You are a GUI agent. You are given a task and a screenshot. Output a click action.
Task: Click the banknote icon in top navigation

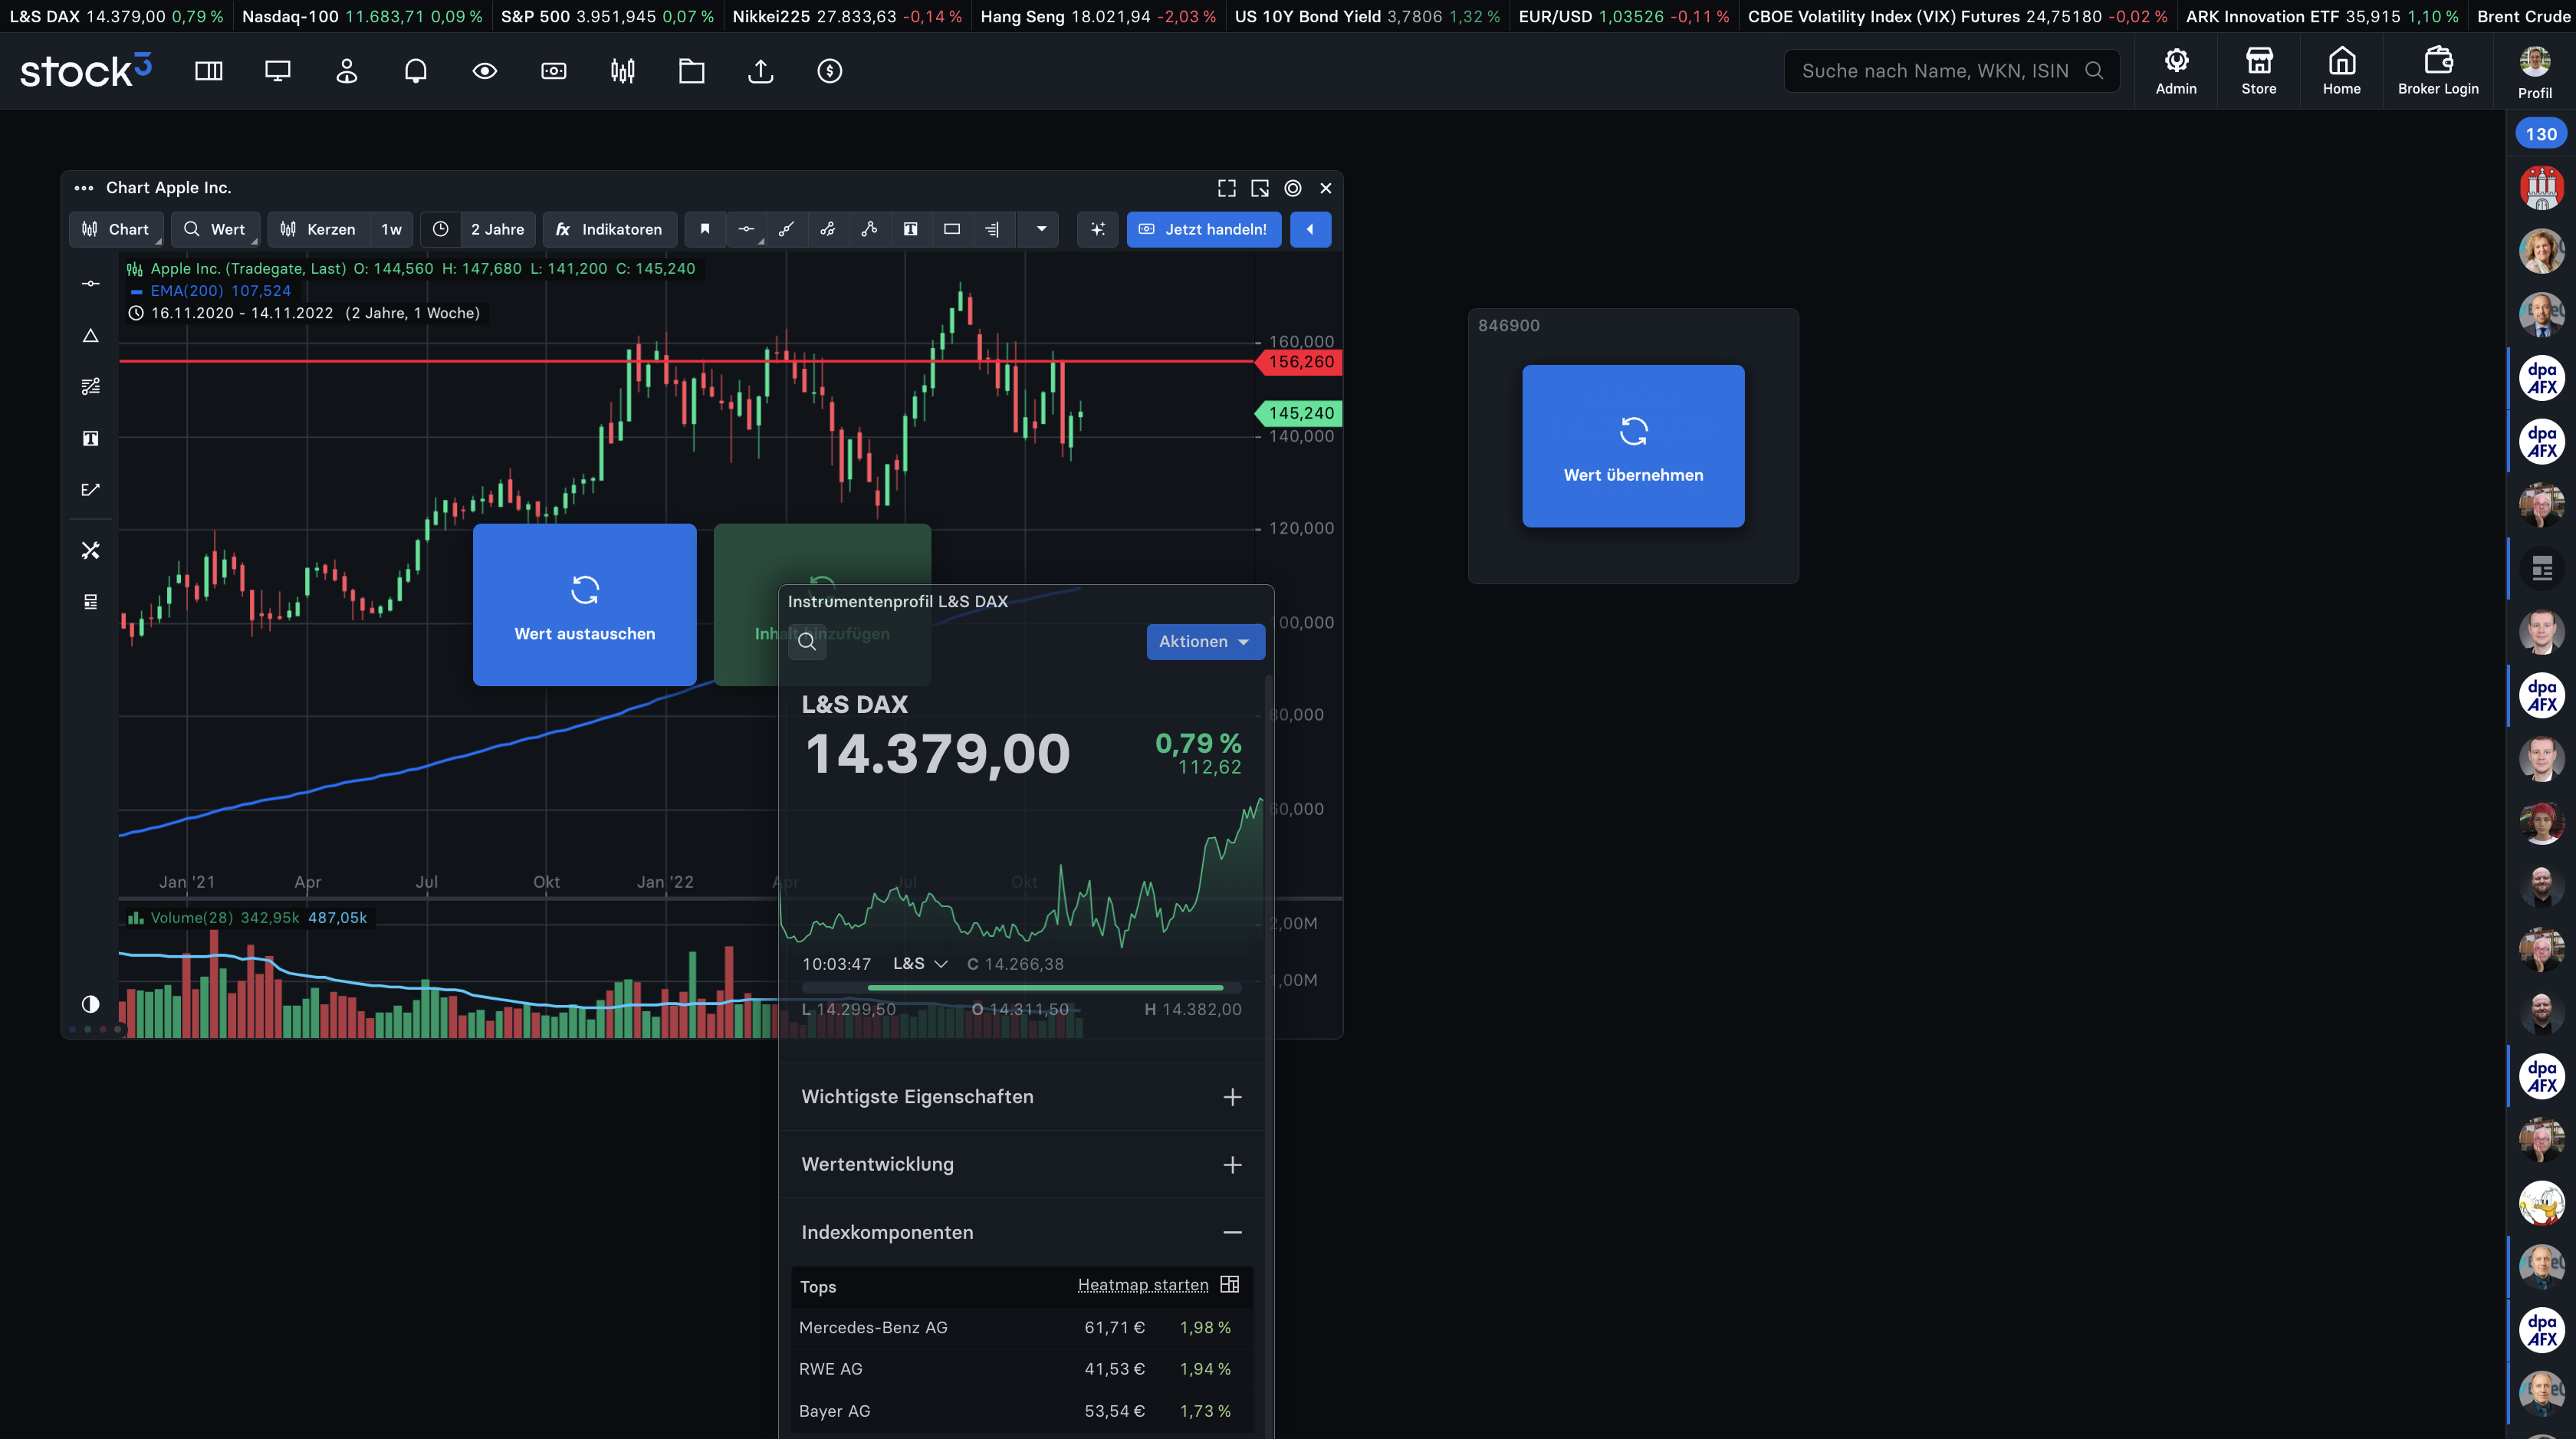(553, 71)
